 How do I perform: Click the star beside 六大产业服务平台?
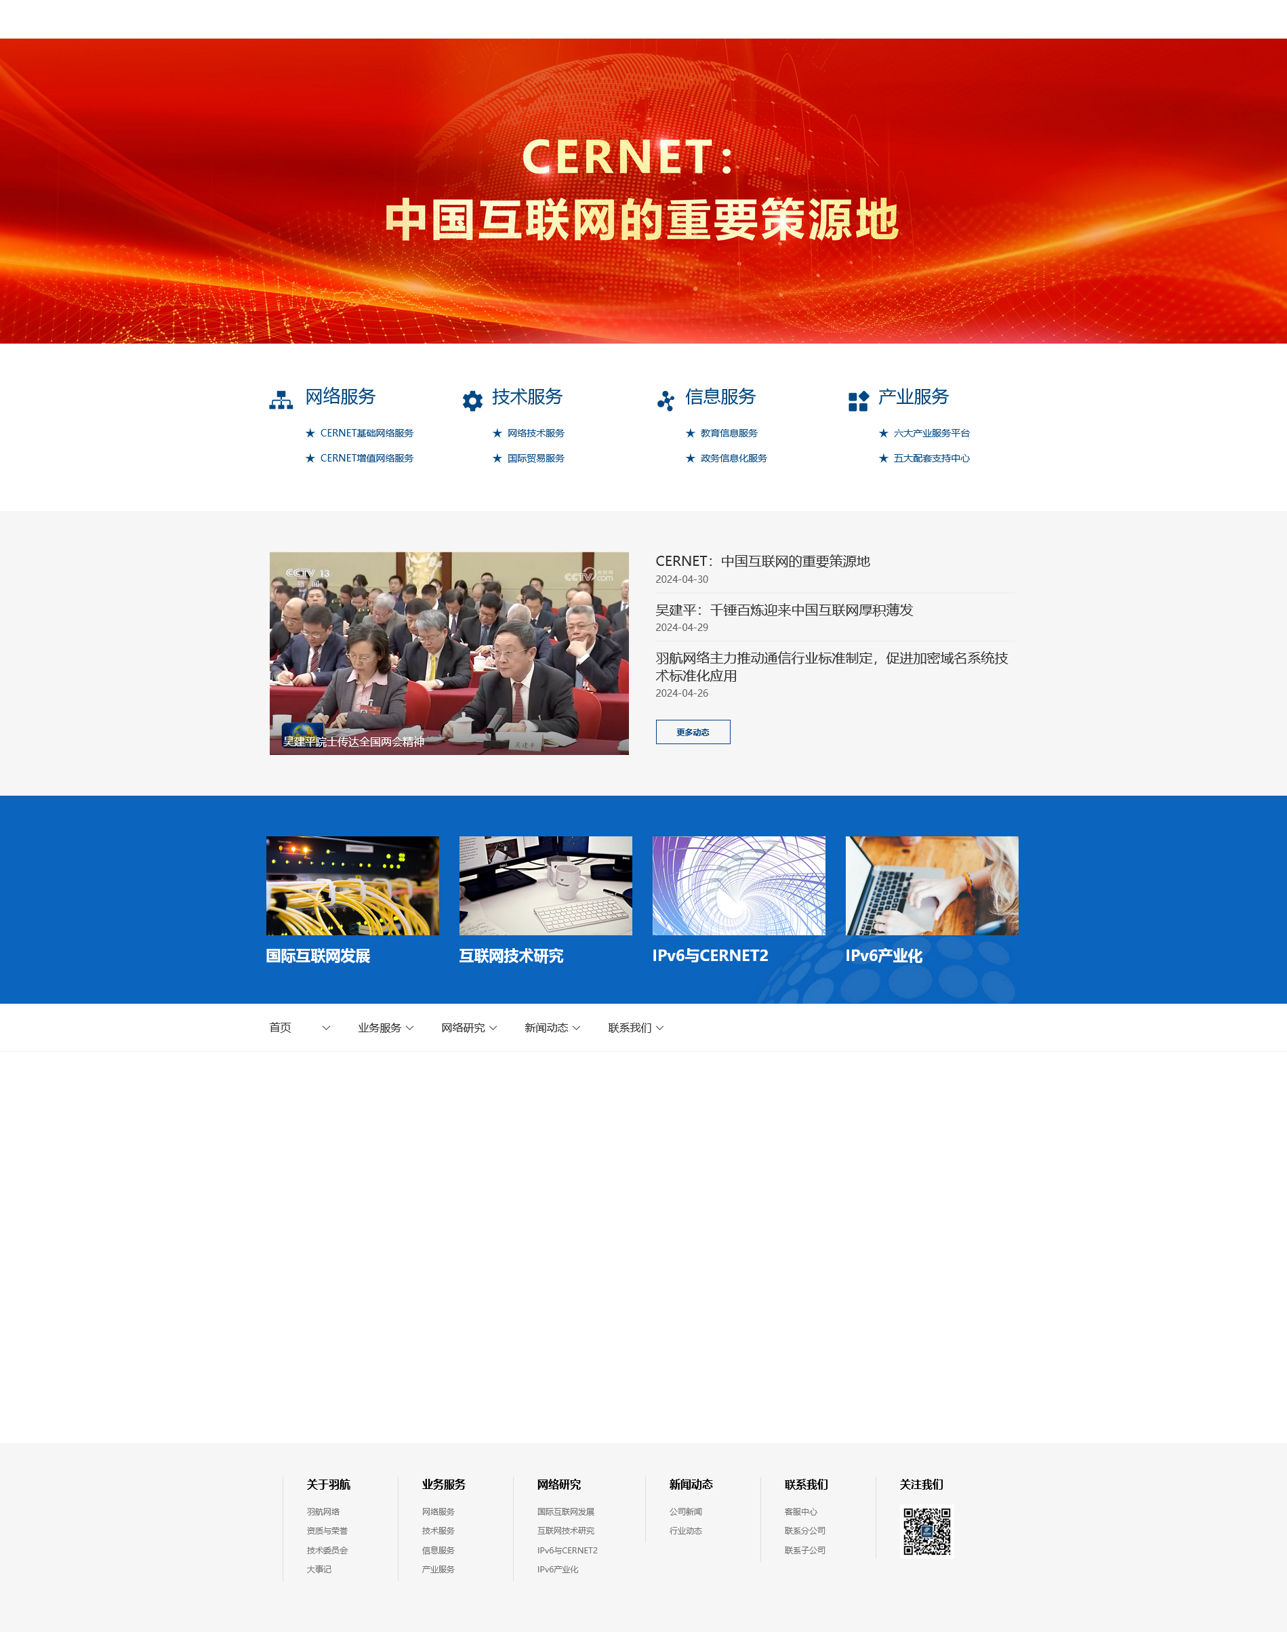pos(883,433)
